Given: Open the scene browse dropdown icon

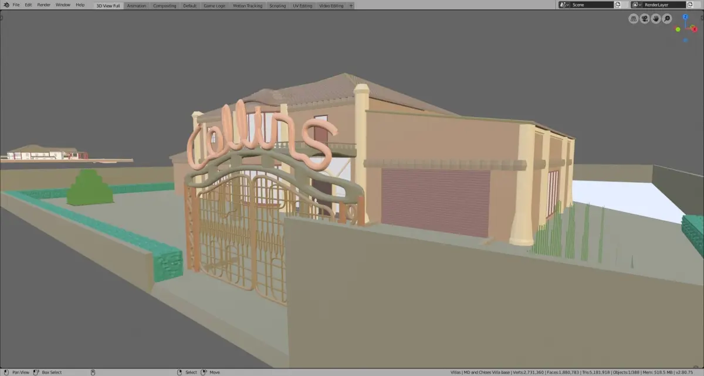Looking at the screenshot, I should coord(564,5).
